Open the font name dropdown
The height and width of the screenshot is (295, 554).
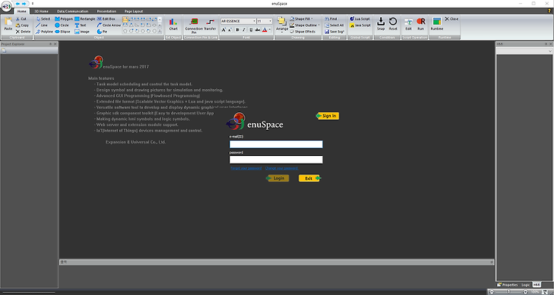pyautogui.click(x=254, y=22)
